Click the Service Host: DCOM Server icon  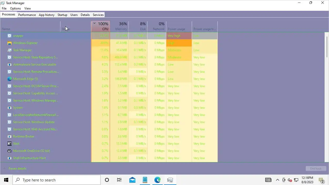tap(10, 86)
